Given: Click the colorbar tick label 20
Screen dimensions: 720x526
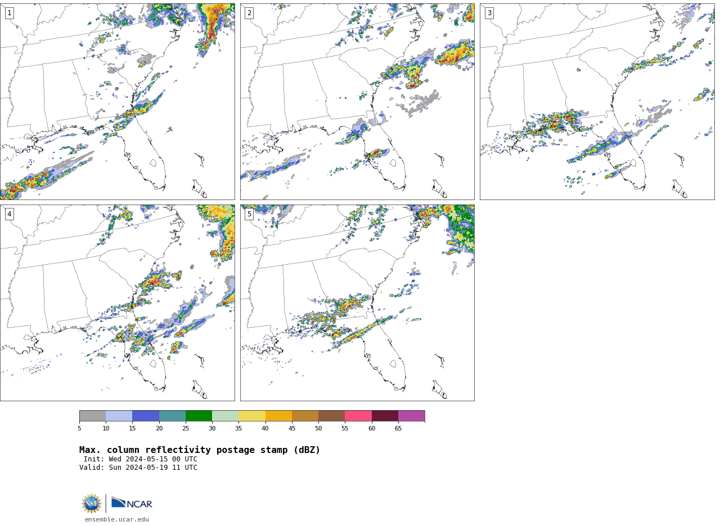Looking at the screenshot, I should pos(159,428).
